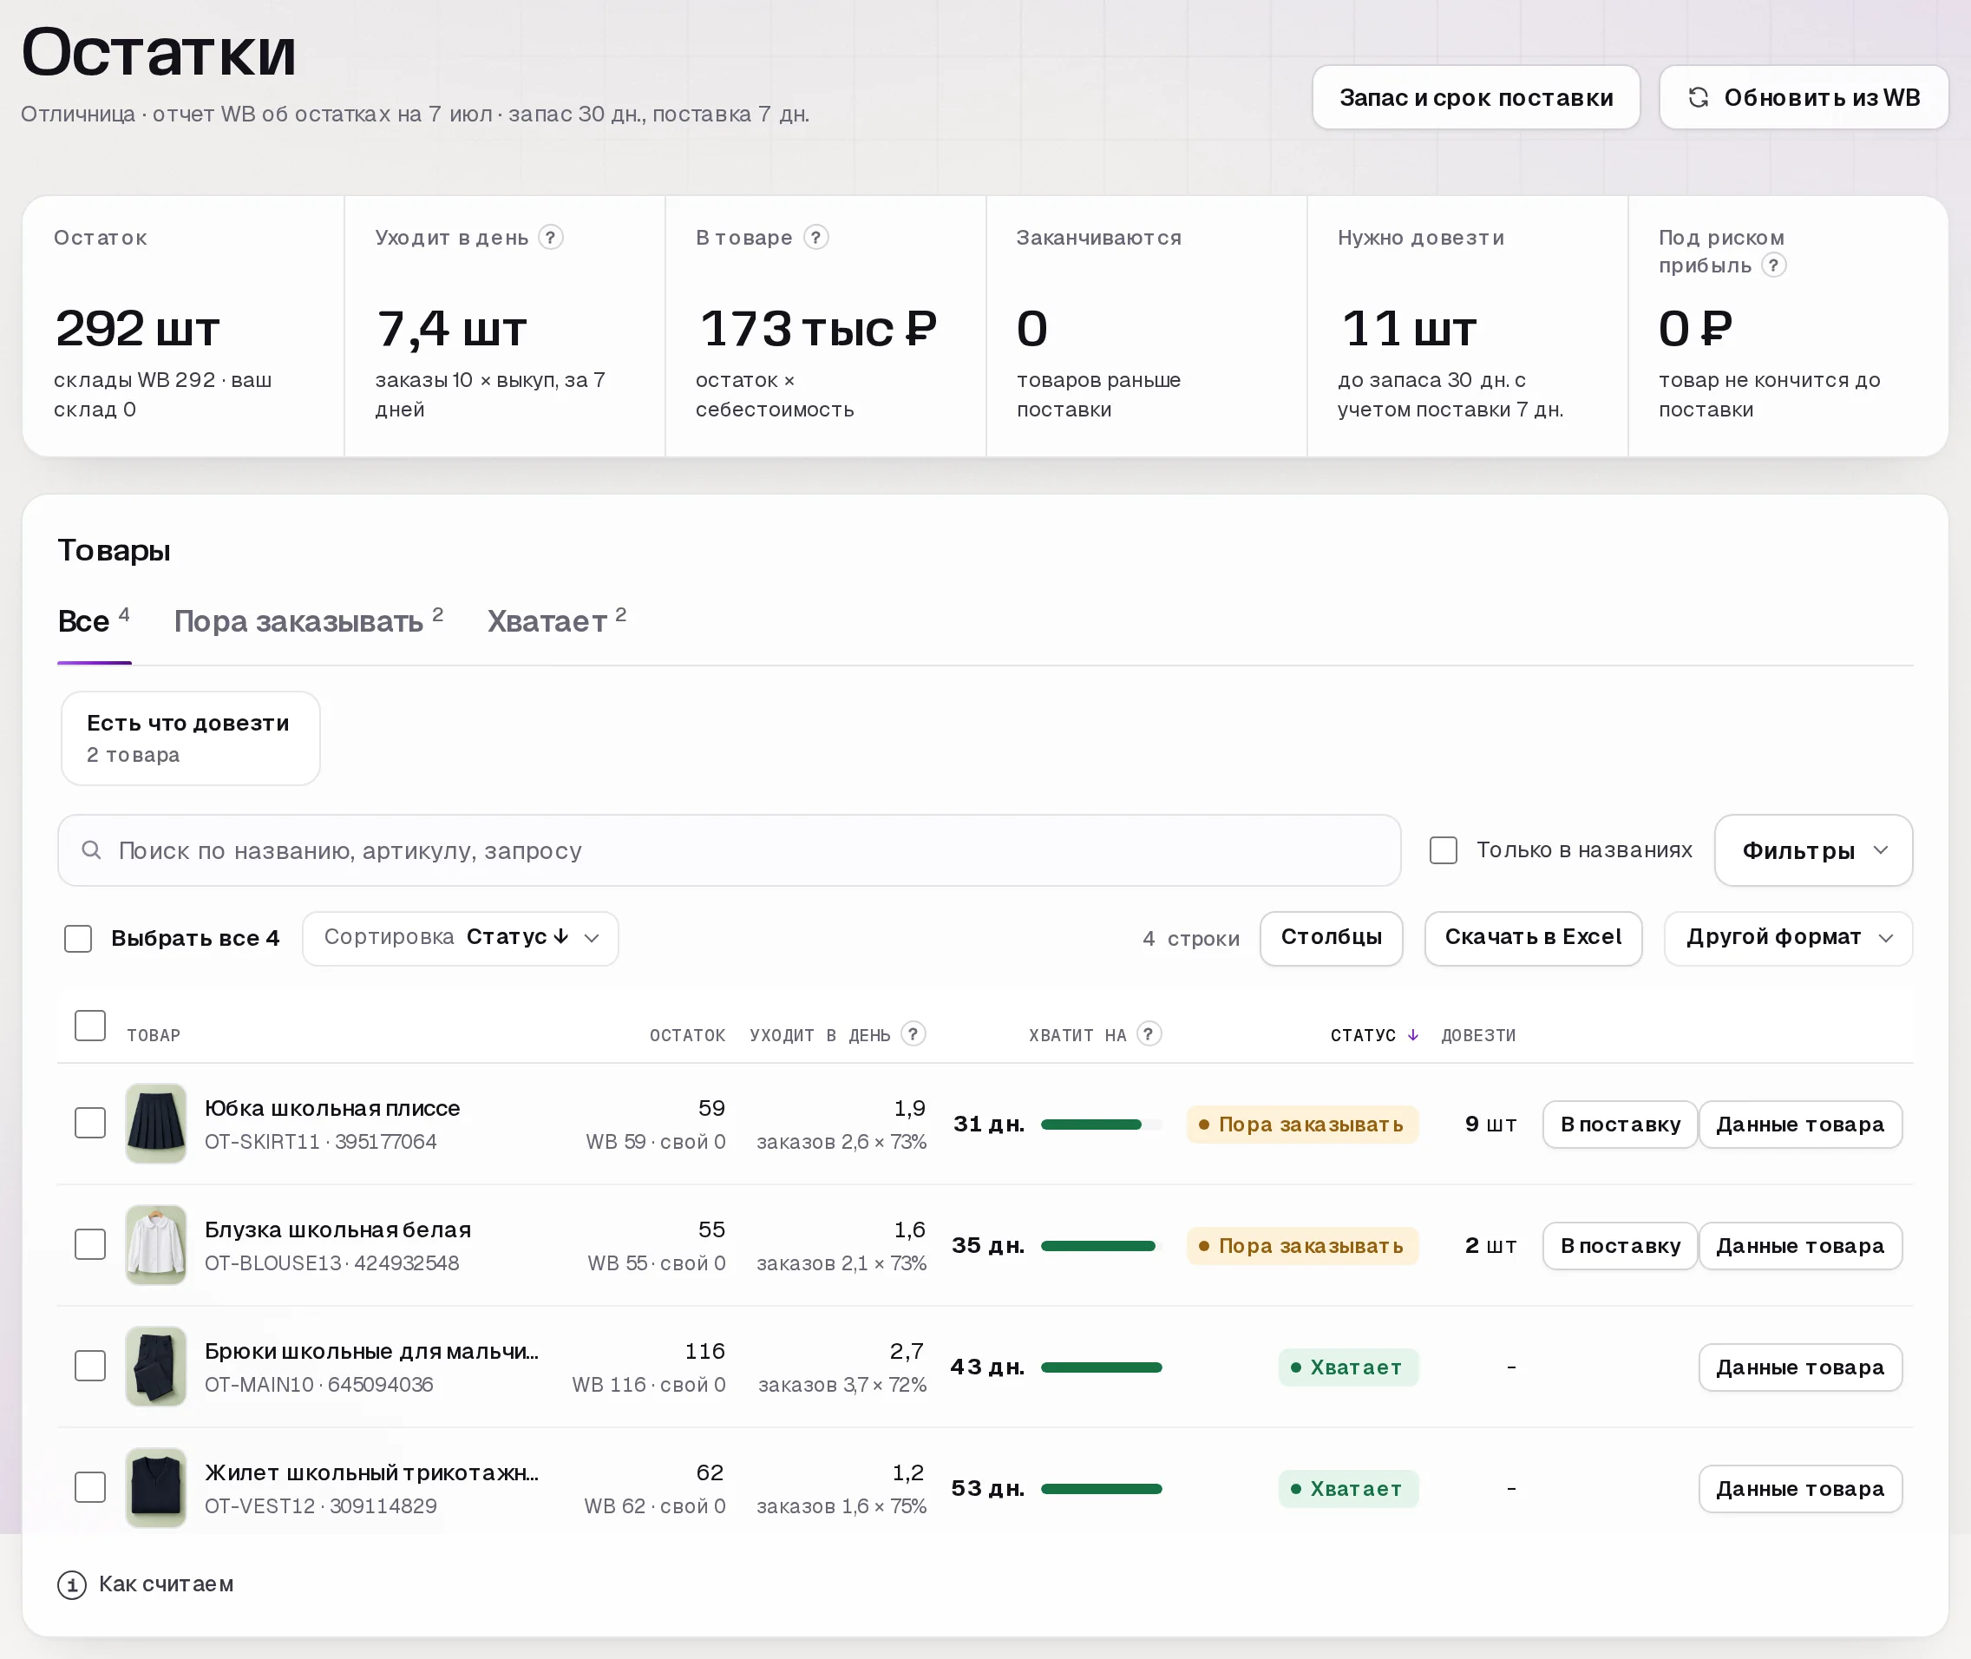This screenshot has width=1971, height=1659.
Task: Open help icon next to Под риском прибыль
Action: 1773,266
